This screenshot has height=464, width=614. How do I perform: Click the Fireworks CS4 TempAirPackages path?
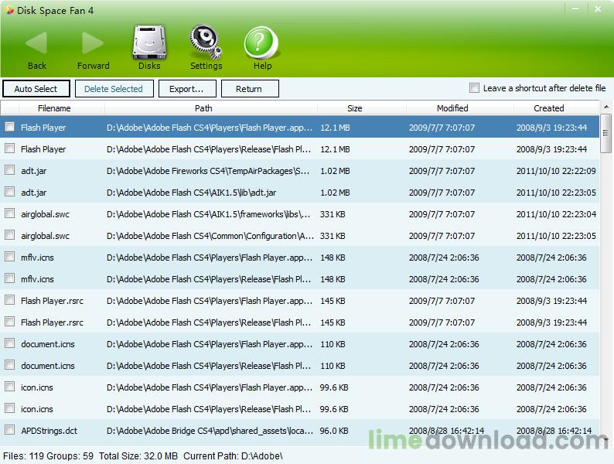coord(208,171)
